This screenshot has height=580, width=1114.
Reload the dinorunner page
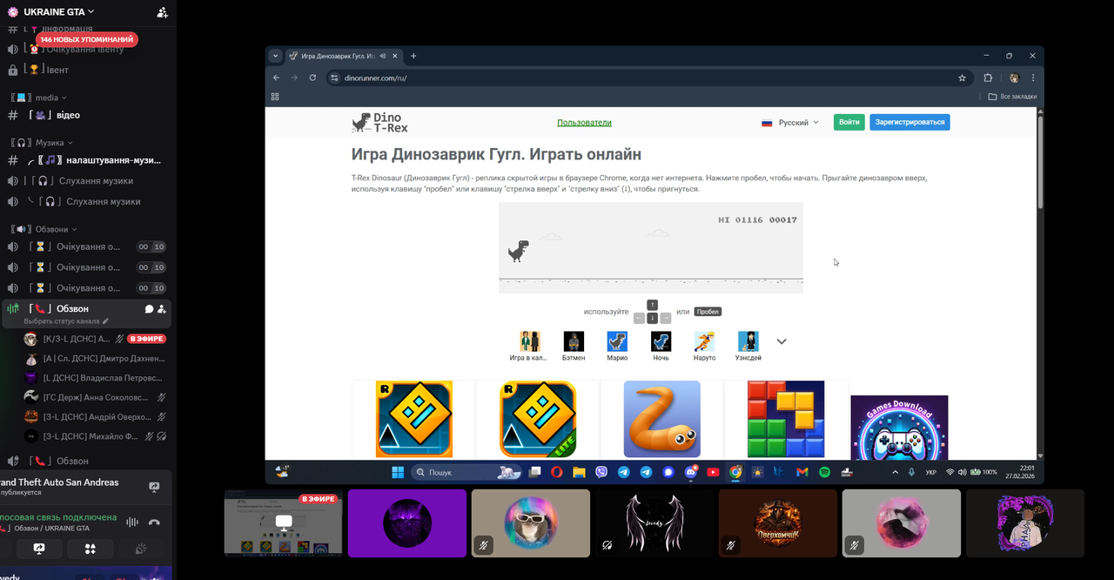[312, 78]
